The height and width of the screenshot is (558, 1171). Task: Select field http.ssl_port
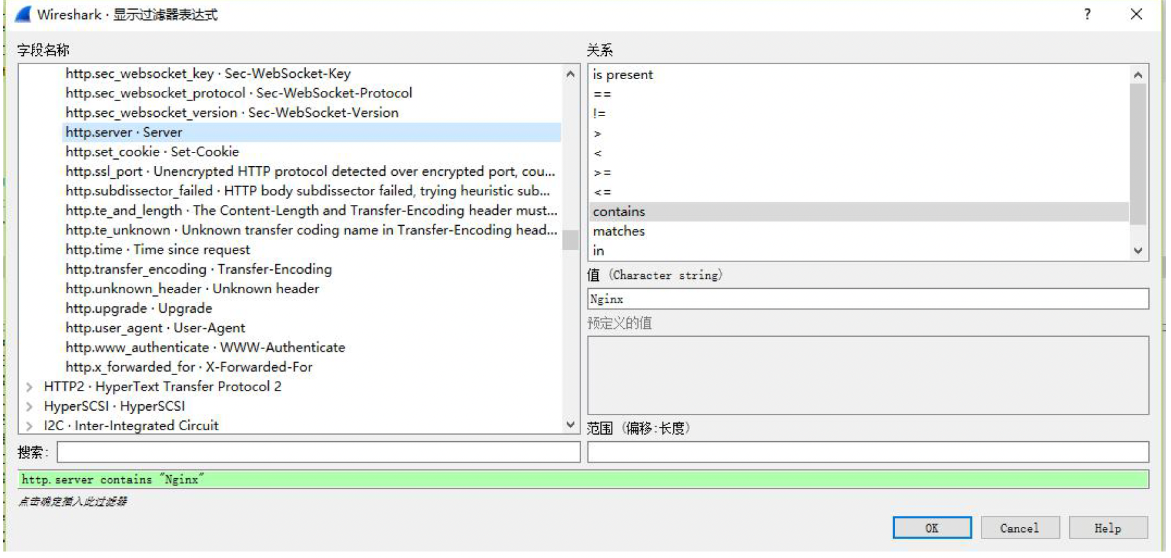click(312, 171)
